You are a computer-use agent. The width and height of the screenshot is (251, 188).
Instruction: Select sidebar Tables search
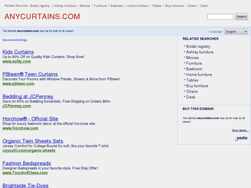pyautogui.click(x=192, y=80)
